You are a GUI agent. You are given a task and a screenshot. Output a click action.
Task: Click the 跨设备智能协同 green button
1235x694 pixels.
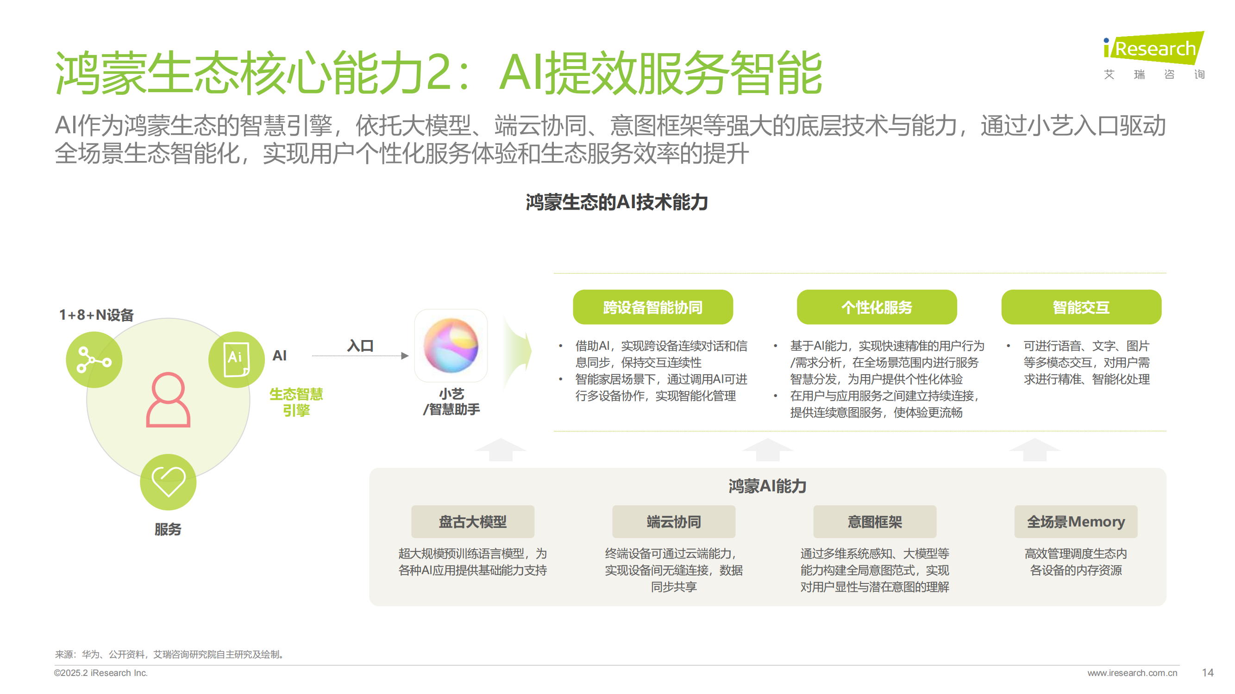tap(652, 307)
